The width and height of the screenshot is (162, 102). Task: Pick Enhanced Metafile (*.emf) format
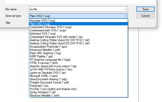point(78,50)
